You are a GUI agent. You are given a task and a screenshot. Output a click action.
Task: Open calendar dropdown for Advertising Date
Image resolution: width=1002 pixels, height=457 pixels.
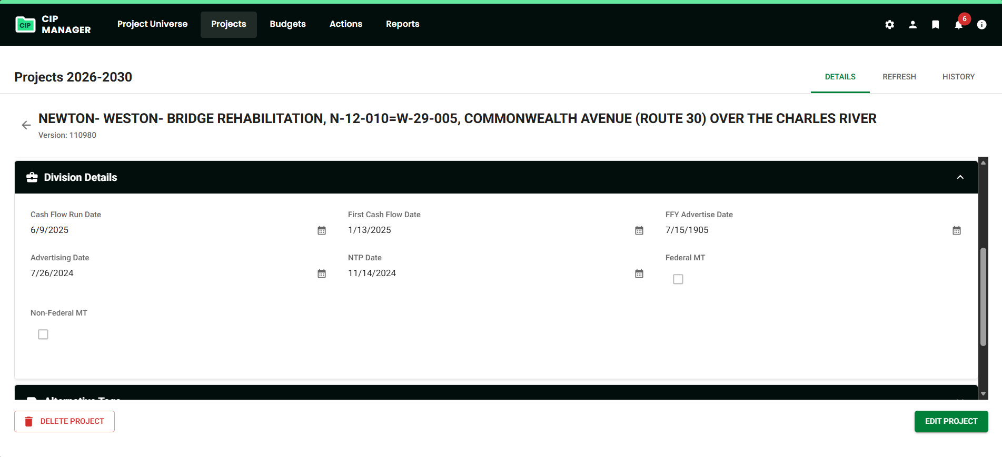pos(322,273)
